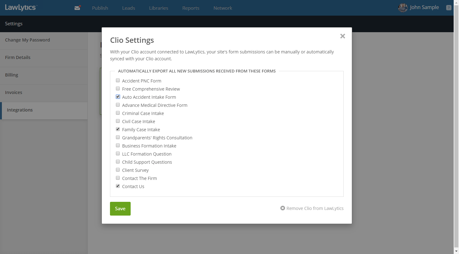Click John Sample's profile avatar

pos(403,7)
